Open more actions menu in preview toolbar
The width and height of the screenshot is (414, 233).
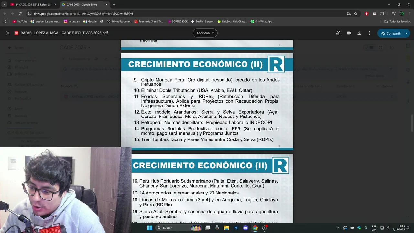[x=369, y=33]
